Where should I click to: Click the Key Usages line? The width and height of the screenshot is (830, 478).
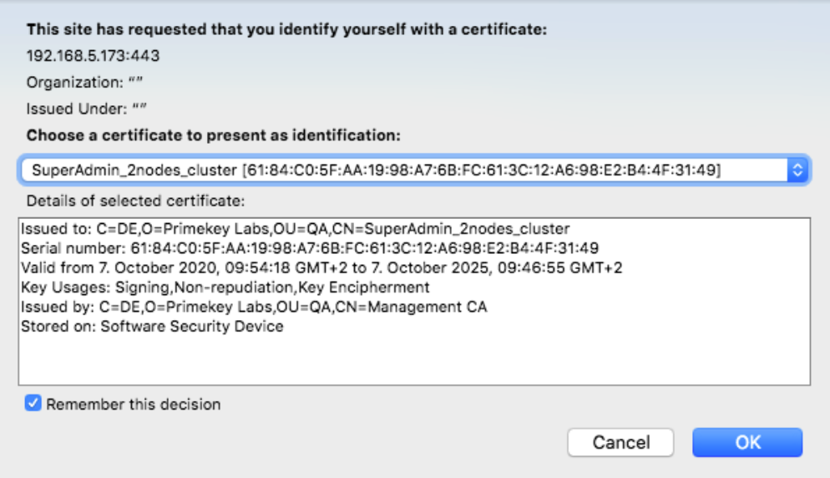[225, 287]
